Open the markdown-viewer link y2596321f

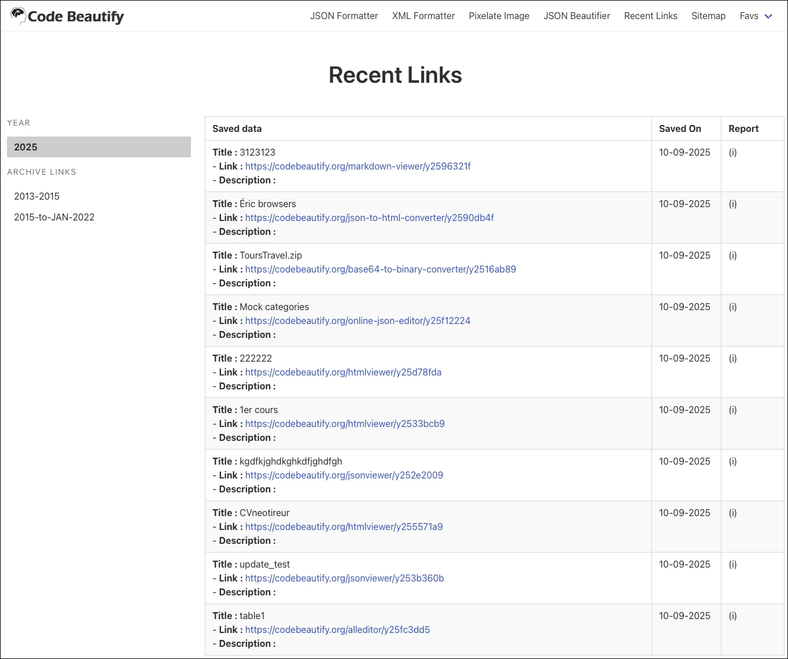click(358, 167)
